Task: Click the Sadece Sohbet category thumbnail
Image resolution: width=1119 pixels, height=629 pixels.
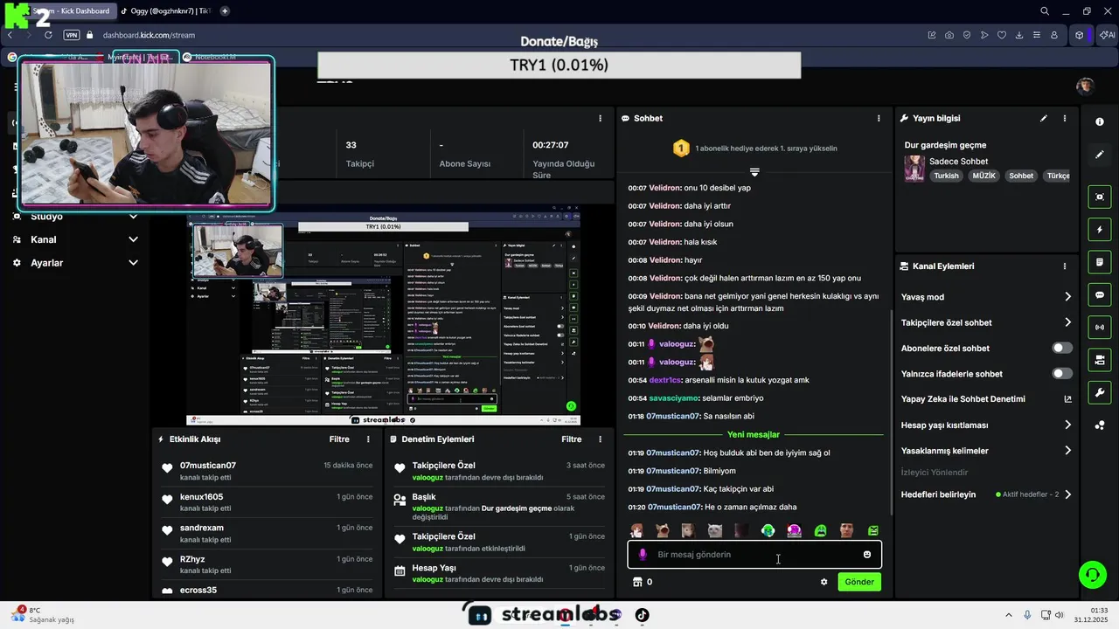Action: 914,168
